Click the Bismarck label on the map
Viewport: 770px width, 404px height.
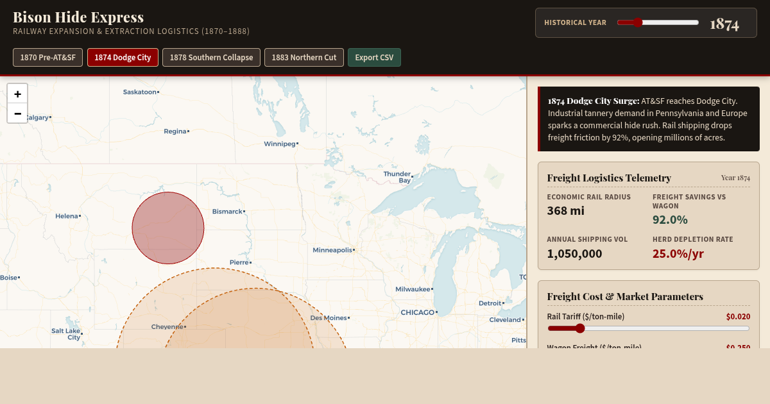click(227, 212)
